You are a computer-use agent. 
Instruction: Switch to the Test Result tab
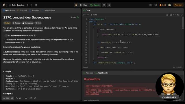(x=101, y=73)
